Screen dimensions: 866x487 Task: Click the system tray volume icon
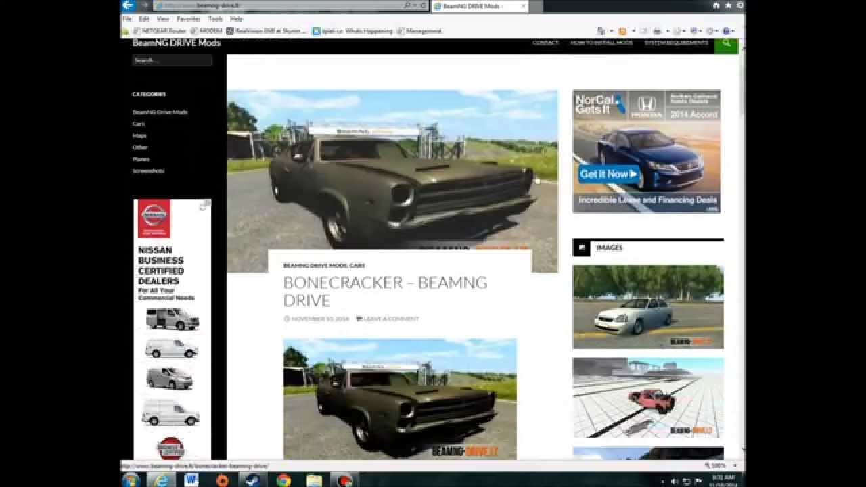[x=675, y=481]
